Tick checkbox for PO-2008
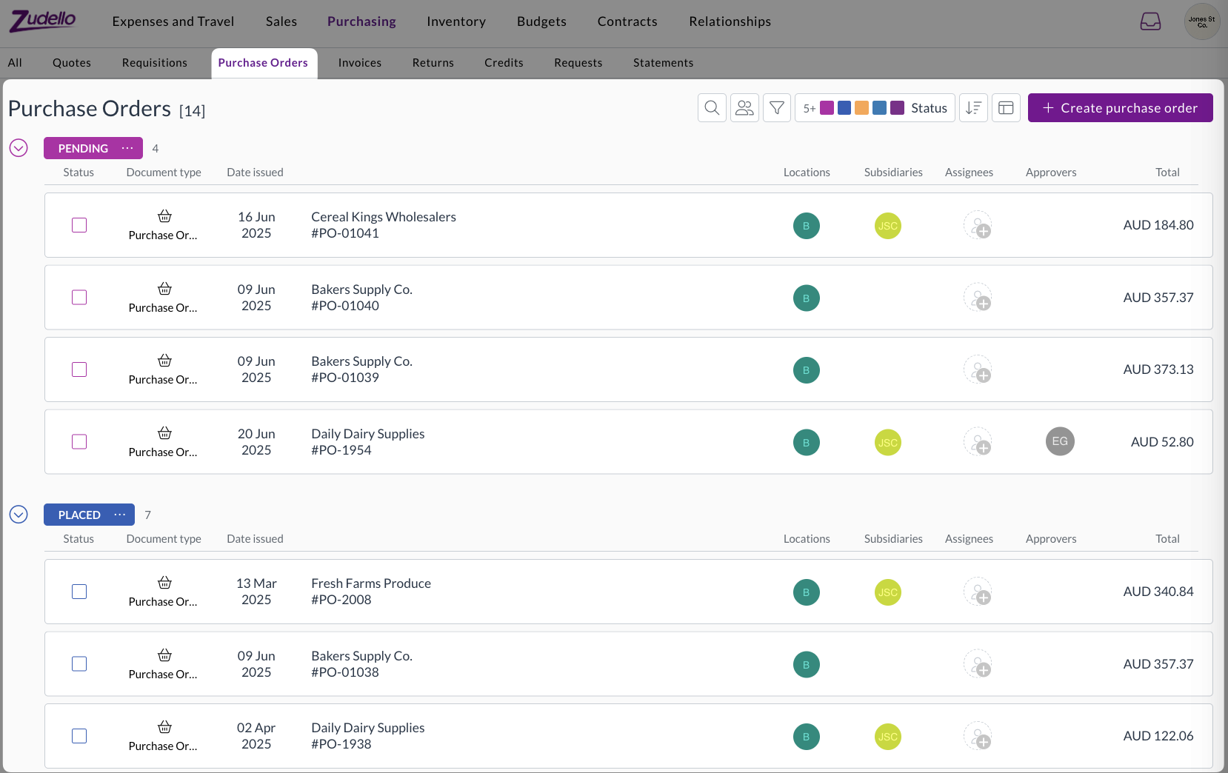The height and width of the screenshot is (773, 1228). pos(79,592)
